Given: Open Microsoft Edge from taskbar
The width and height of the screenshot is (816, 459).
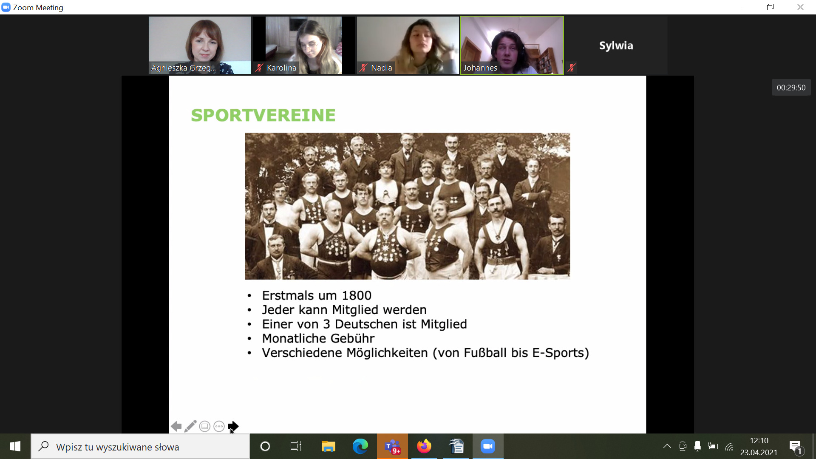Looking at the screenshot, I should [x=360, y=446].
